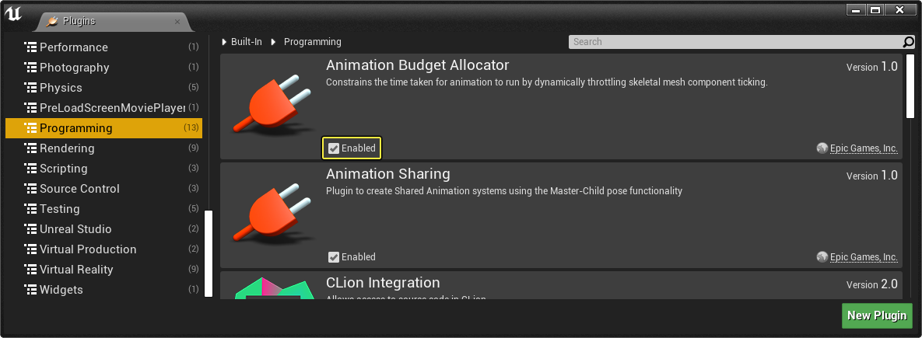Screen dimensions: 922x338
Task: Click the Animation Budget Allocator plug icon
Action: pyautogui.click(x=272, y=104)
